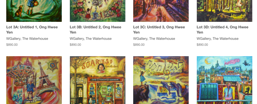Click the $890.00 price under Lot 3D
This screenshot has height=104, width=257.
point(202,45)
